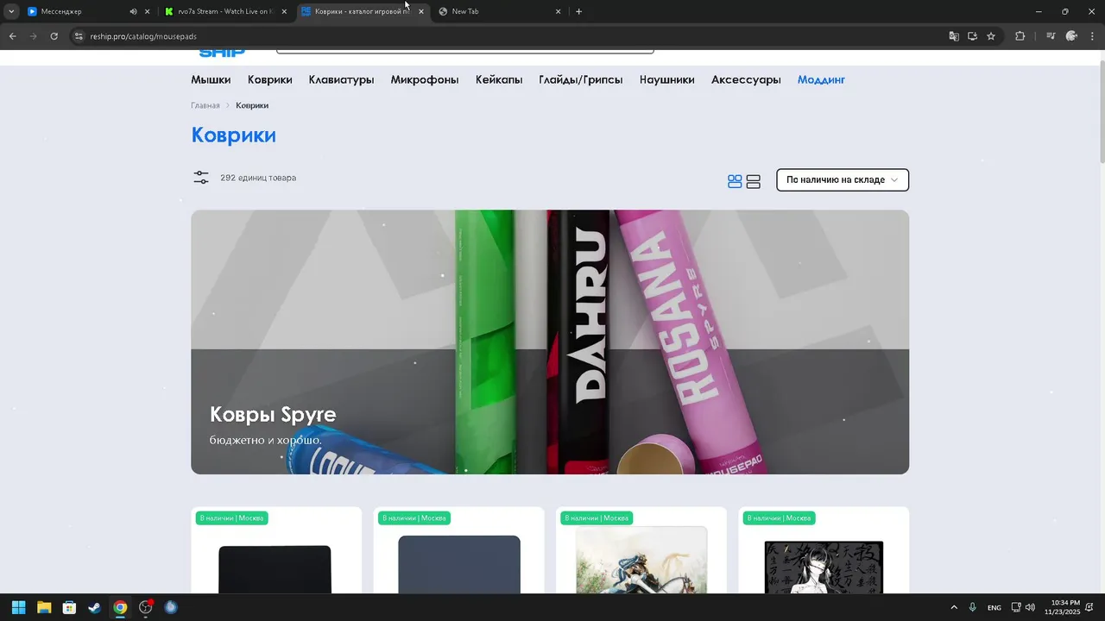Click the install app icon in address bar
The image size is (1105, 621).
coord(972,36)
